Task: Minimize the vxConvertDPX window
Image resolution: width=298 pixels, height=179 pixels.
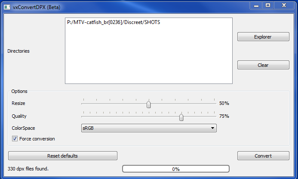Action: click(x=256, y=6)
